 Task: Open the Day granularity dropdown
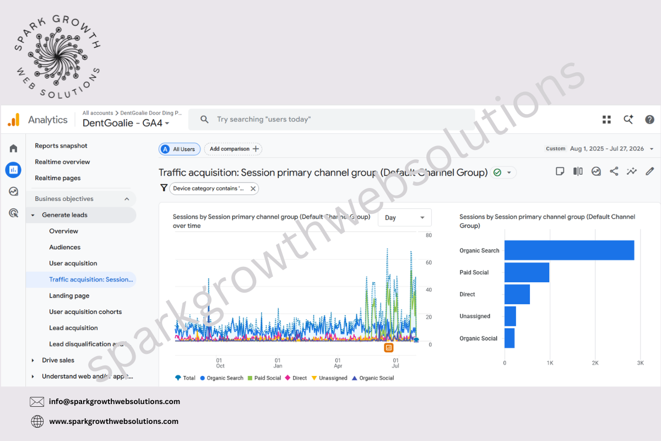[x=405, y=218]
